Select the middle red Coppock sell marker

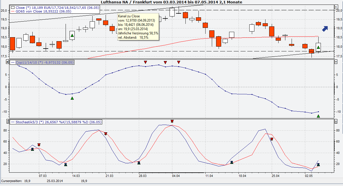pyautogui.click(x=165, y=62)
